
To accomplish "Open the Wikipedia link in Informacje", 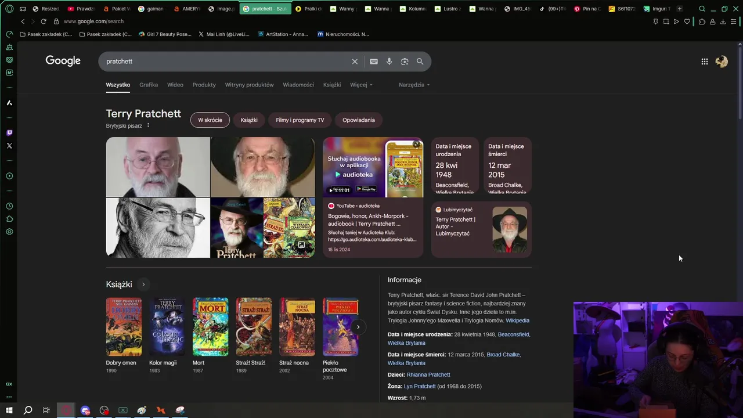I will coord(517,320).
